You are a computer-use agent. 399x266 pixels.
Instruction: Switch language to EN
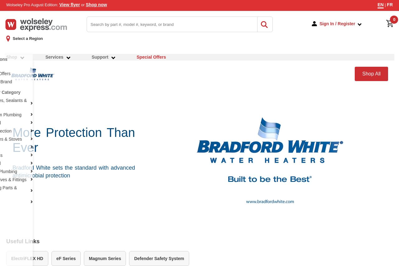click(381, 5)
